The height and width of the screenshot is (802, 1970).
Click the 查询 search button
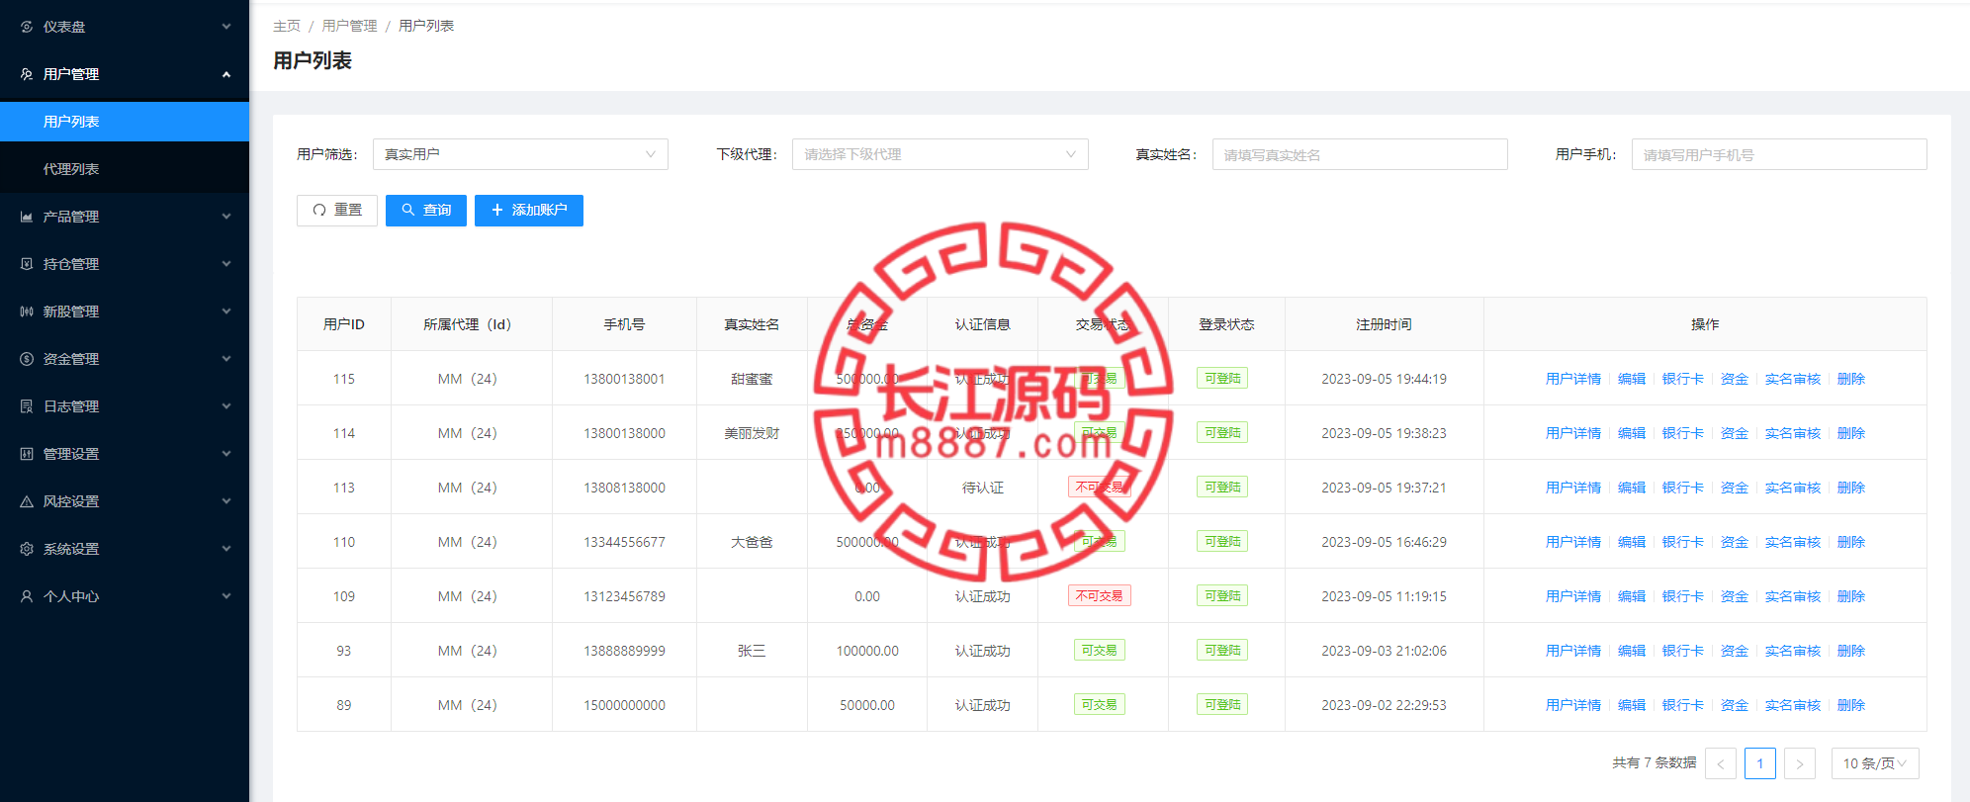[426, 211]
